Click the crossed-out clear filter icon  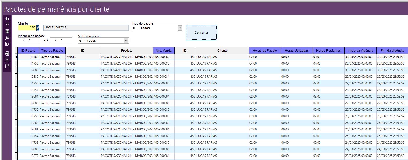[x=7, y=31]
